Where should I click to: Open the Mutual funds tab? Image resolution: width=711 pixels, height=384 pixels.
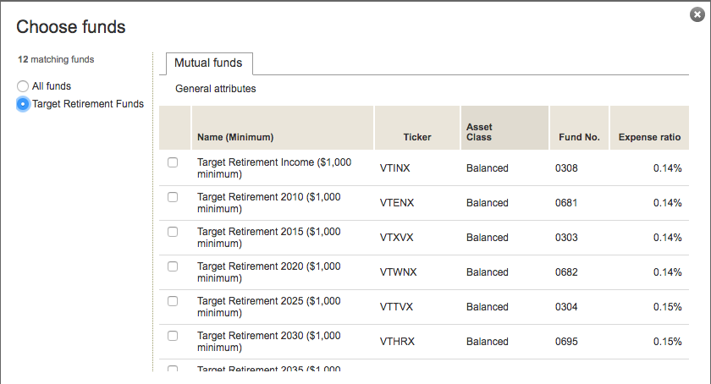[208, 63]
